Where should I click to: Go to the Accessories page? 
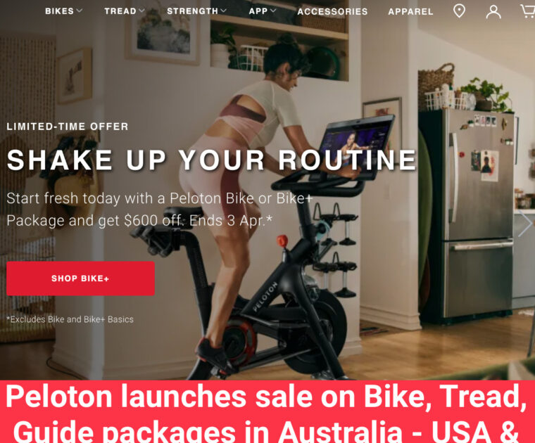pos(332,11)
